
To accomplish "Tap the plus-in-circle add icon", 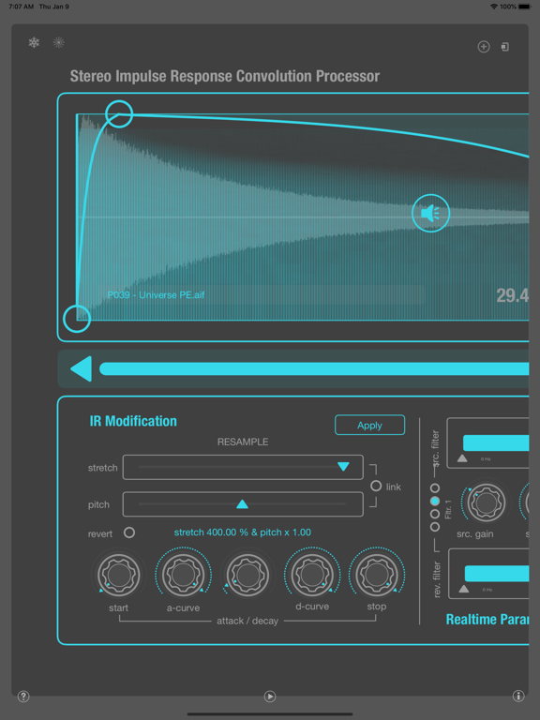I will click(484, 46).
